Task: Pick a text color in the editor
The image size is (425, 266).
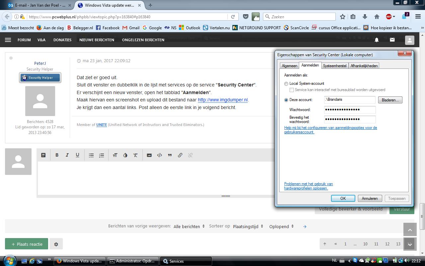Action: point(125,155)
